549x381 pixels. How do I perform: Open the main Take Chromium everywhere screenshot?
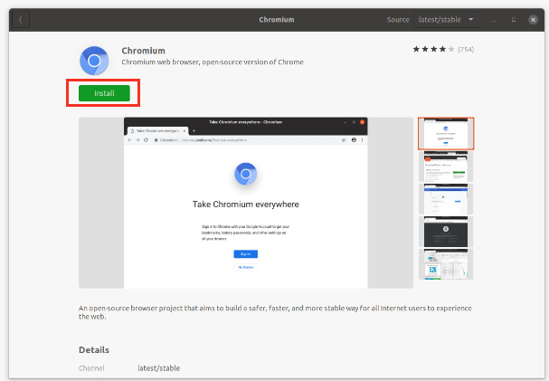pos(245,203)
